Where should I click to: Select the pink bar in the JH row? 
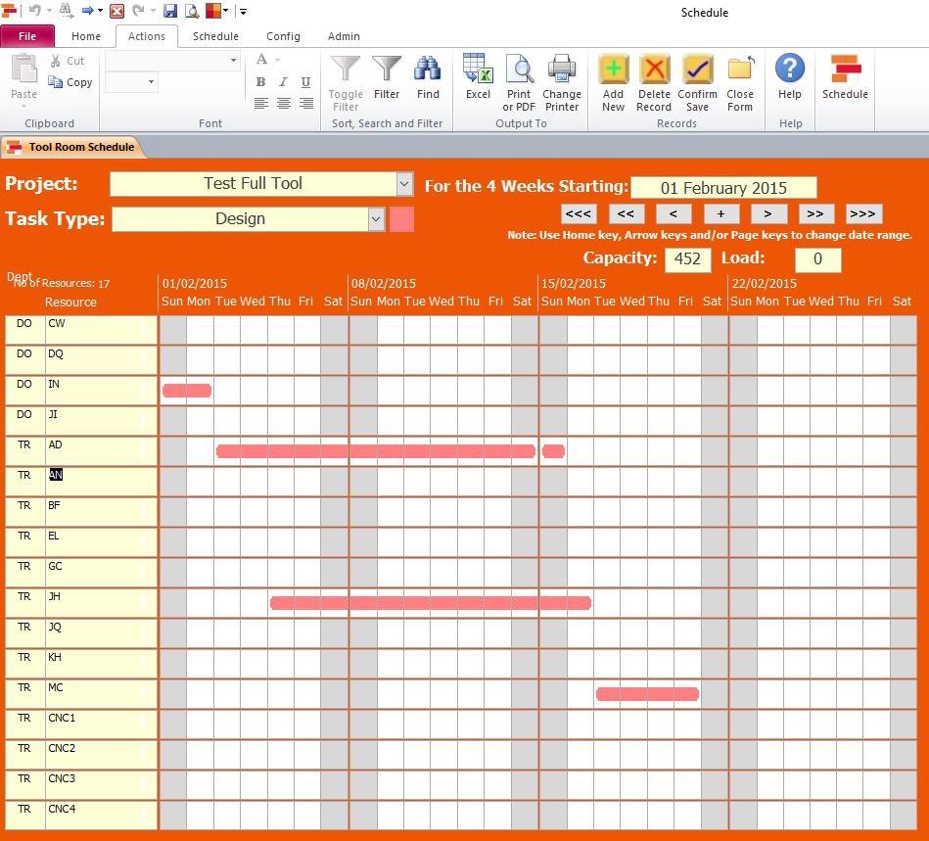(x=431, y=603)
